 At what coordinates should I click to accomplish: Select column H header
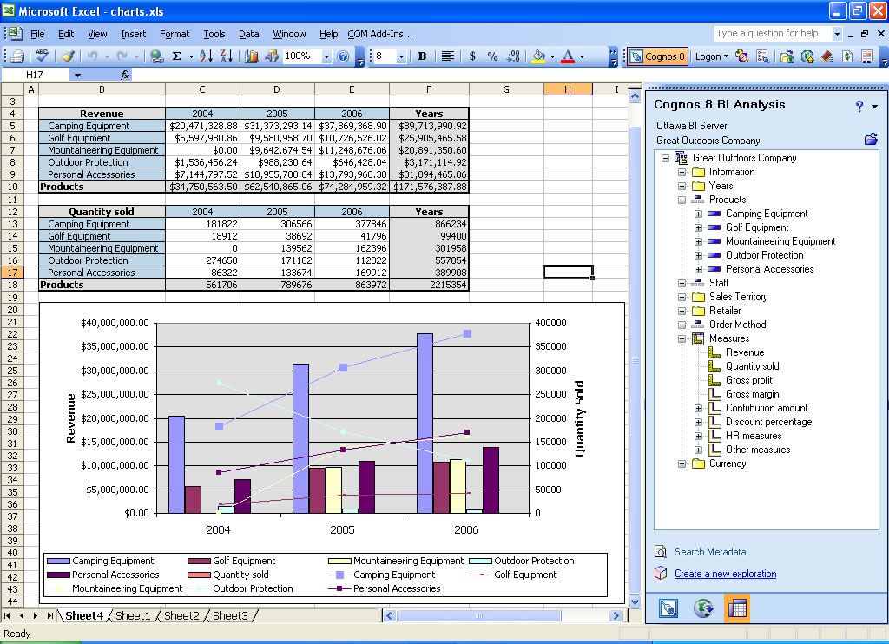[x=568, y=89]
